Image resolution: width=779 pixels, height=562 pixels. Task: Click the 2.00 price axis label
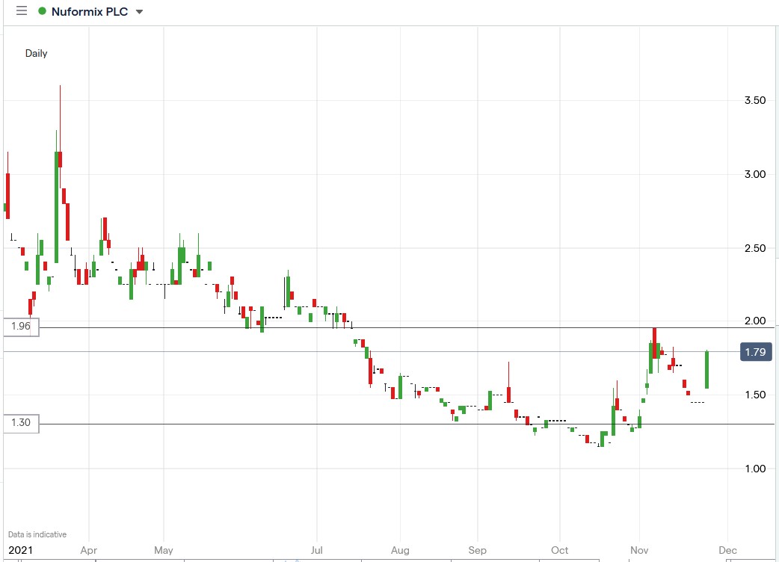[754, 321]
